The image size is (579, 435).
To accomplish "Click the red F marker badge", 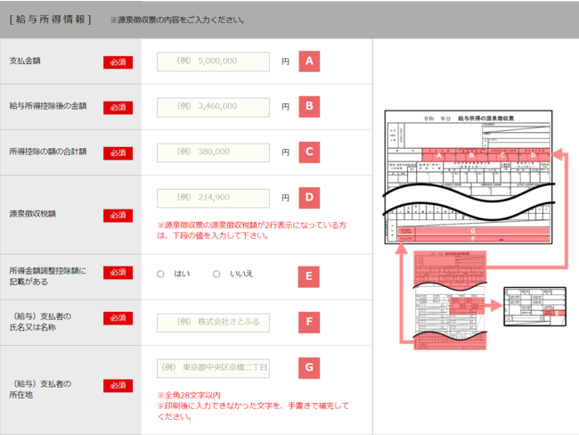I will 309,322.
